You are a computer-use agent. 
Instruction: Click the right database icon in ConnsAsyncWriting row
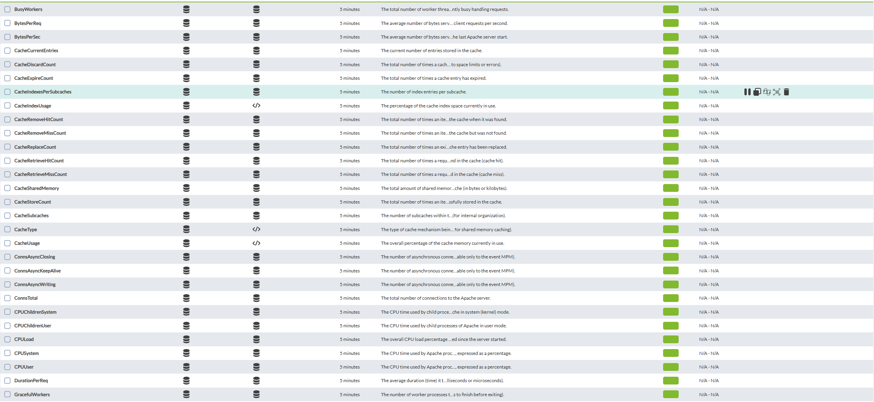point(256,284)
